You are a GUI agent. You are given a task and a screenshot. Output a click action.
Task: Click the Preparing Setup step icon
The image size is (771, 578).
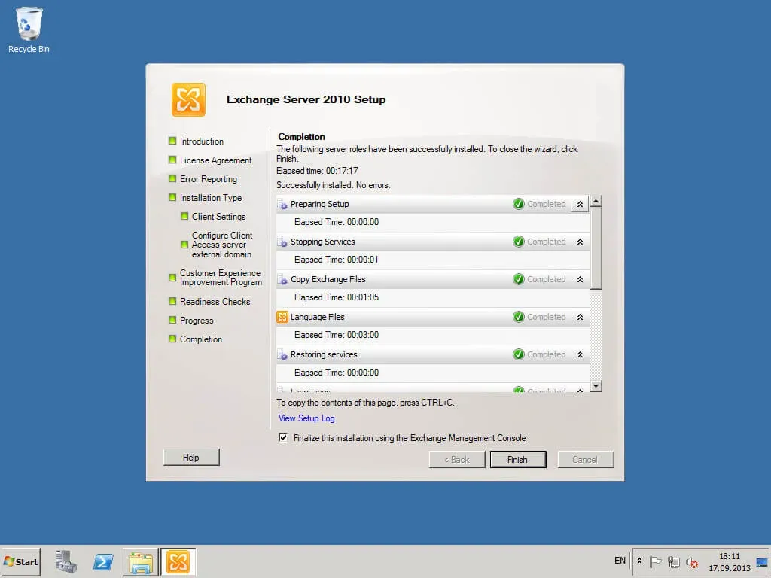282,204
